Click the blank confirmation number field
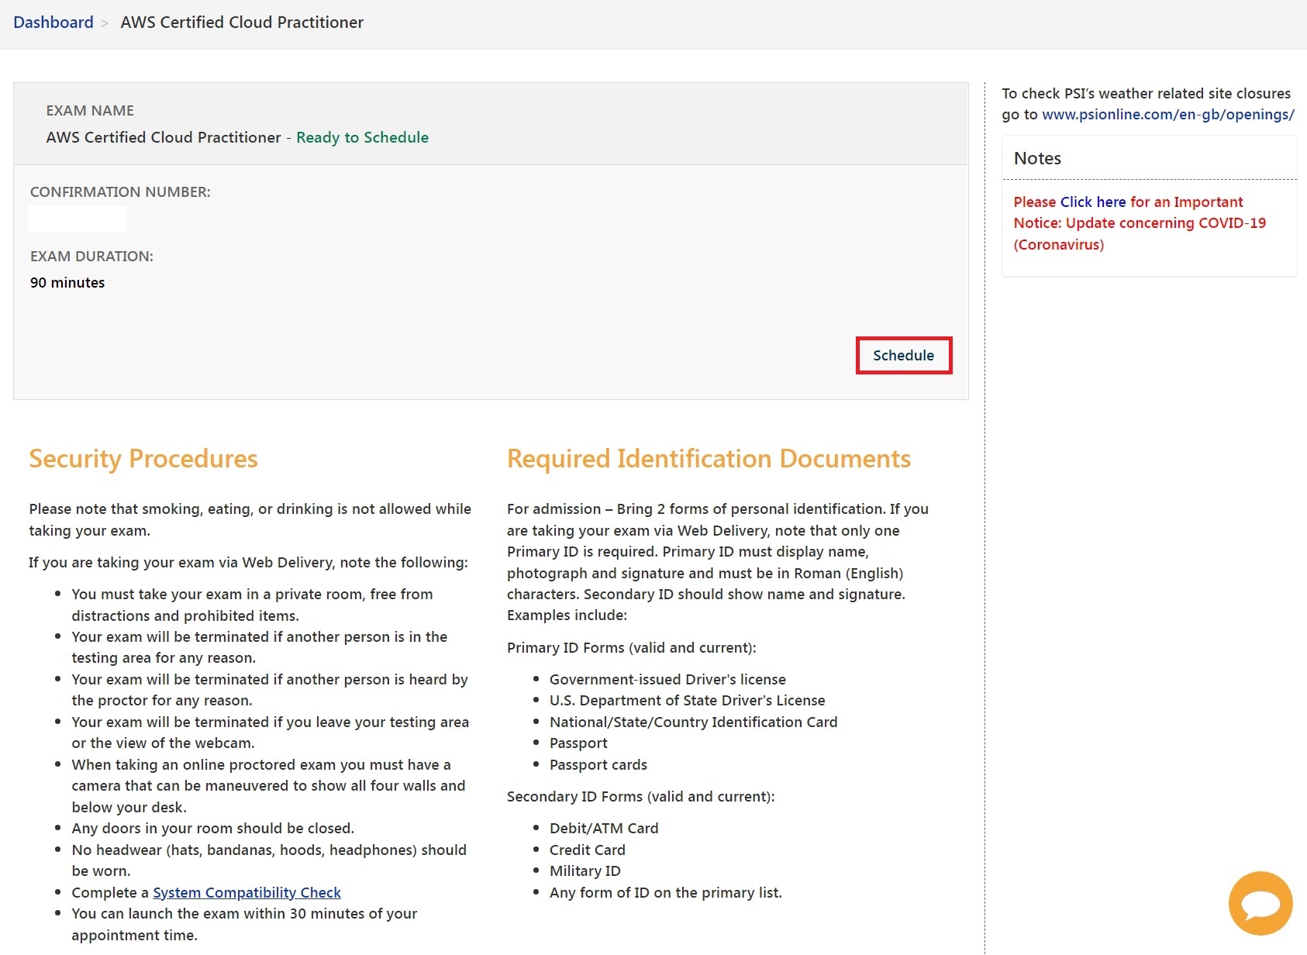 point(78,219)
